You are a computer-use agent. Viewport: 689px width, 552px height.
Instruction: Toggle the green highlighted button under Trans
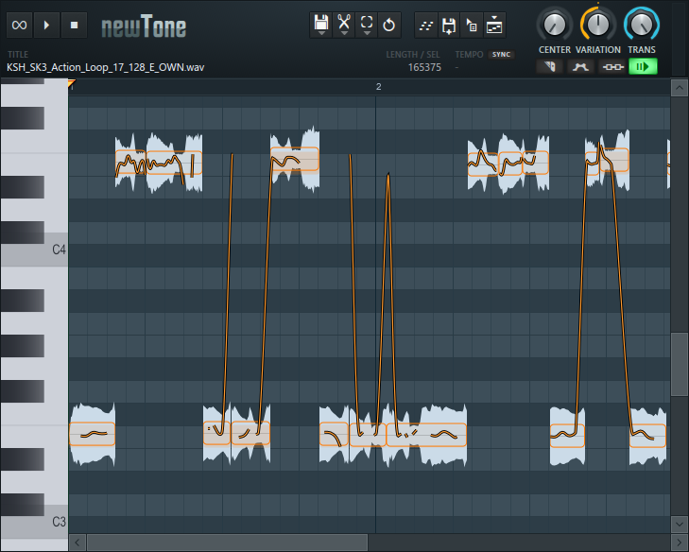pyautogui.click(x=643, y=67)
